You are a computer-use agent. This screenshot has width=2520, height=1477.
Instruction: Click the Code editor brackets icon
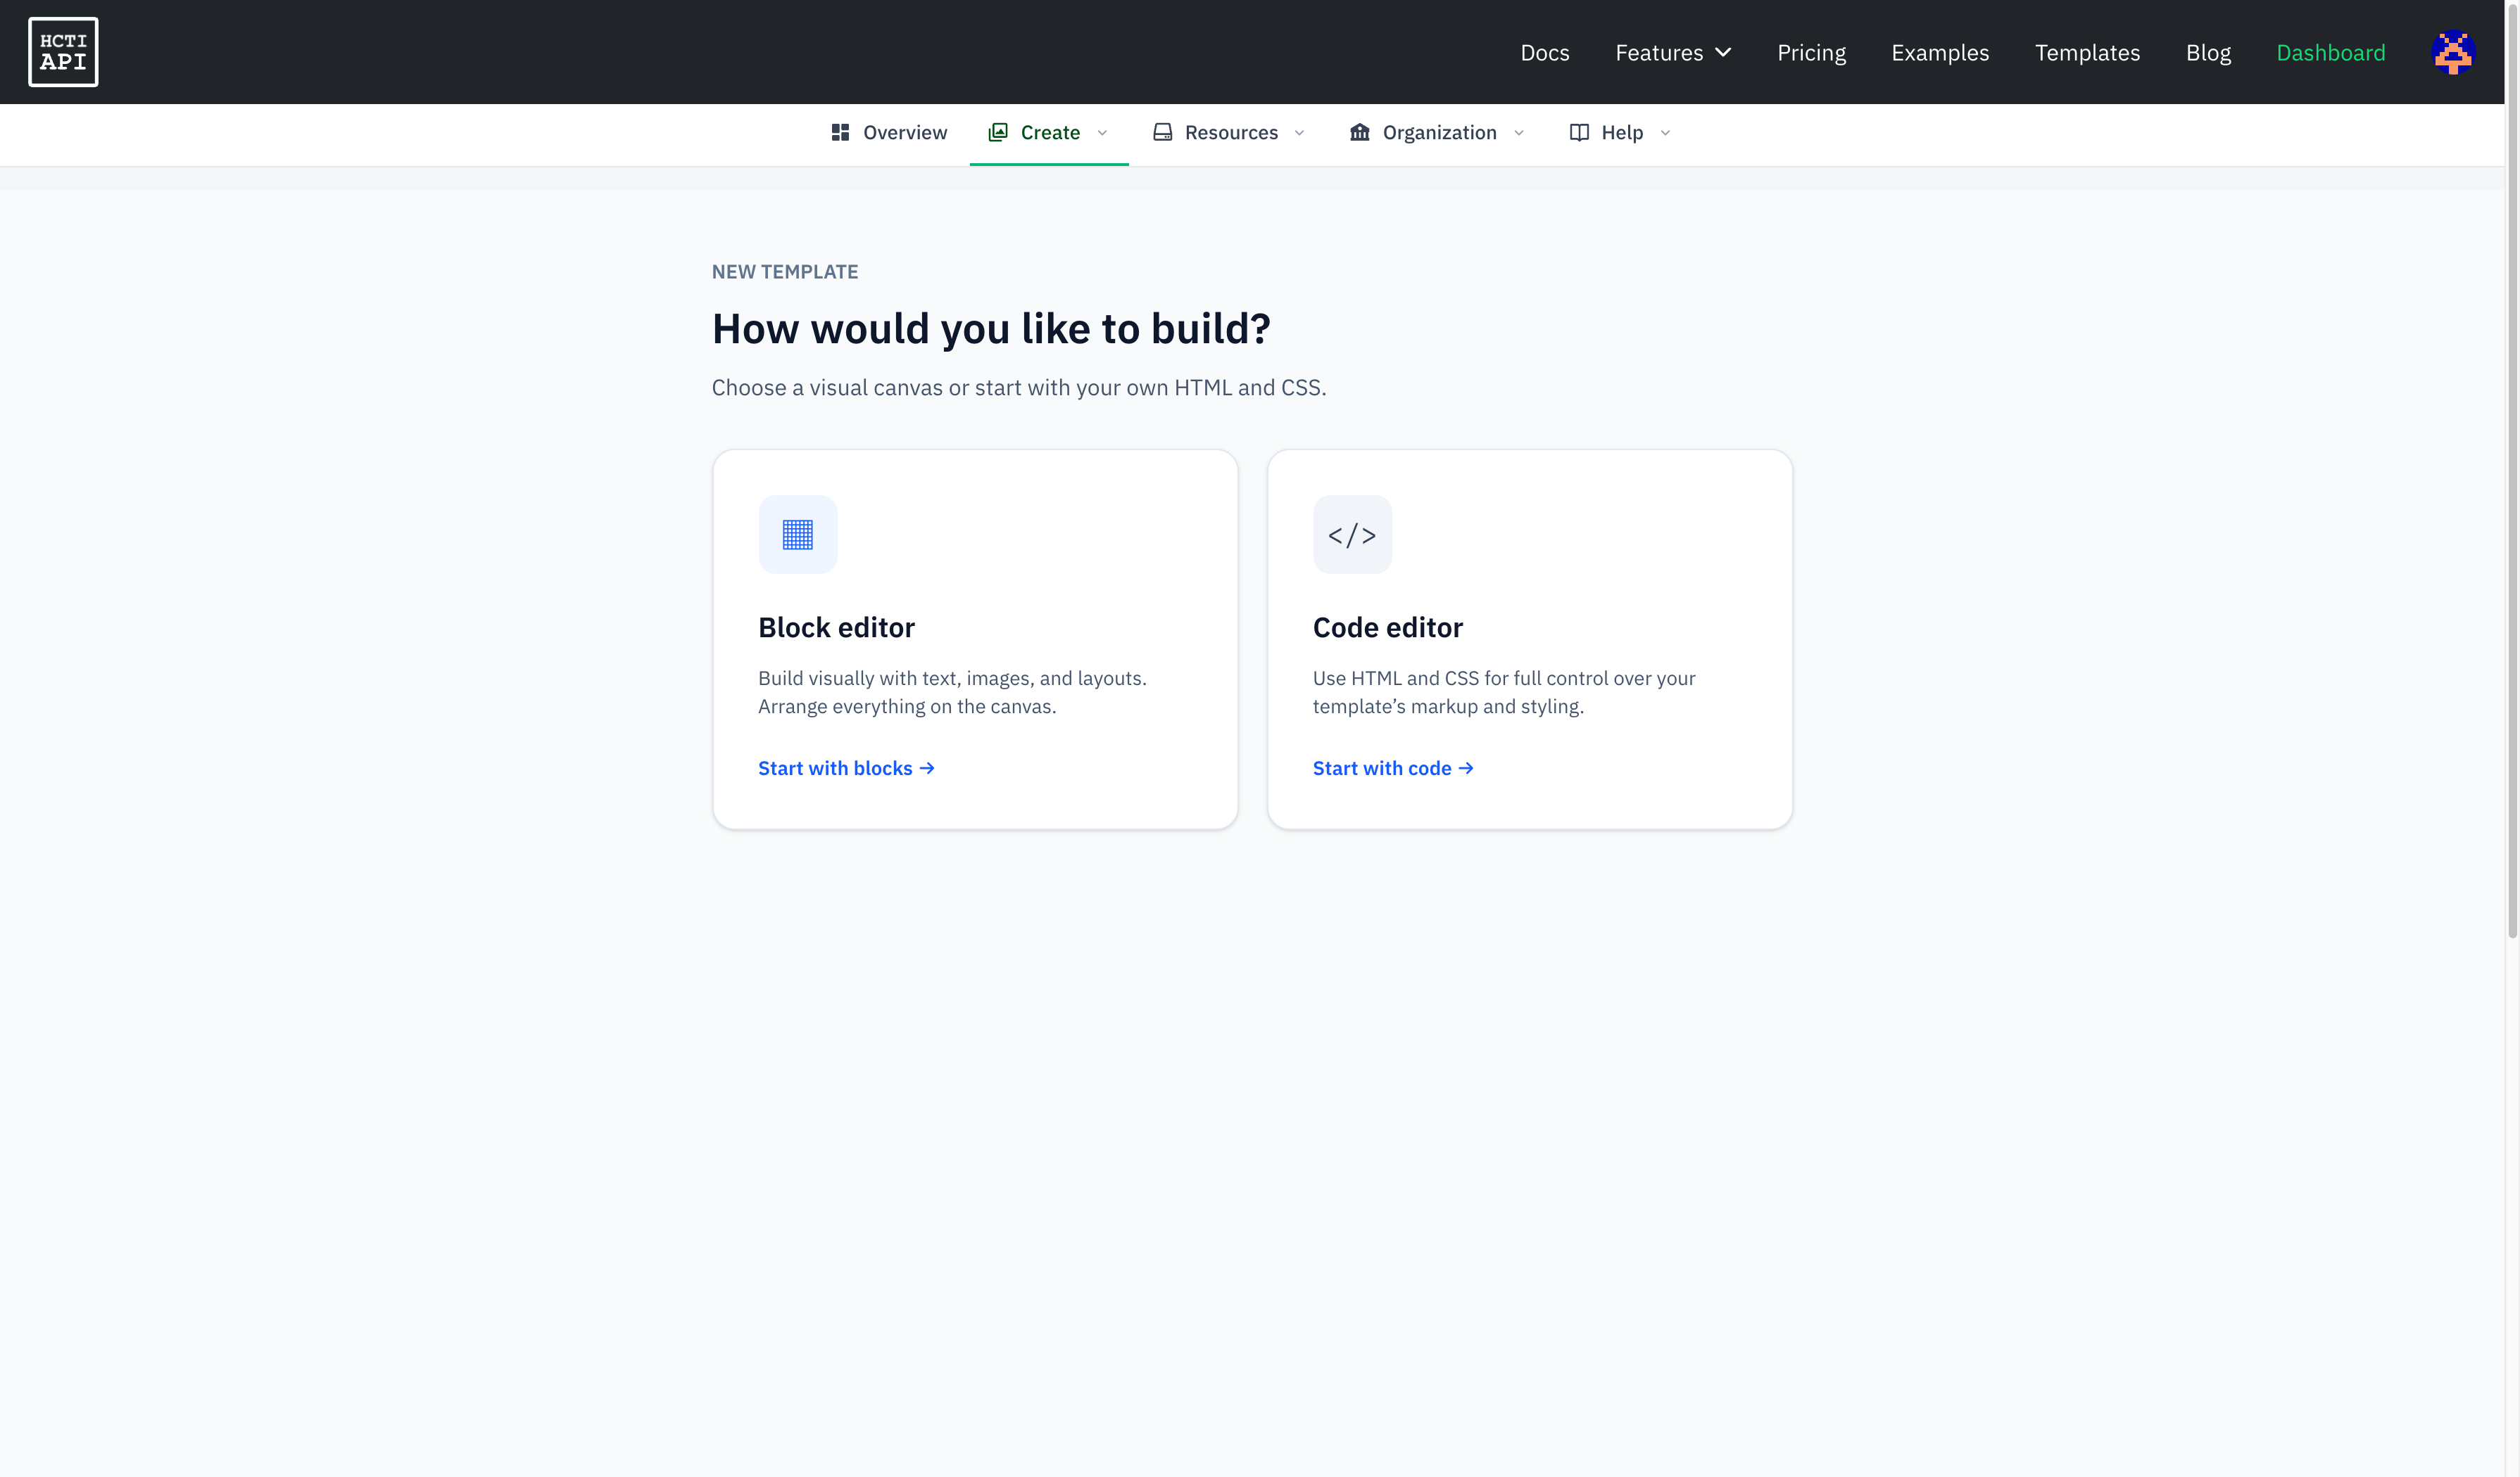[x=1352, y=535]
